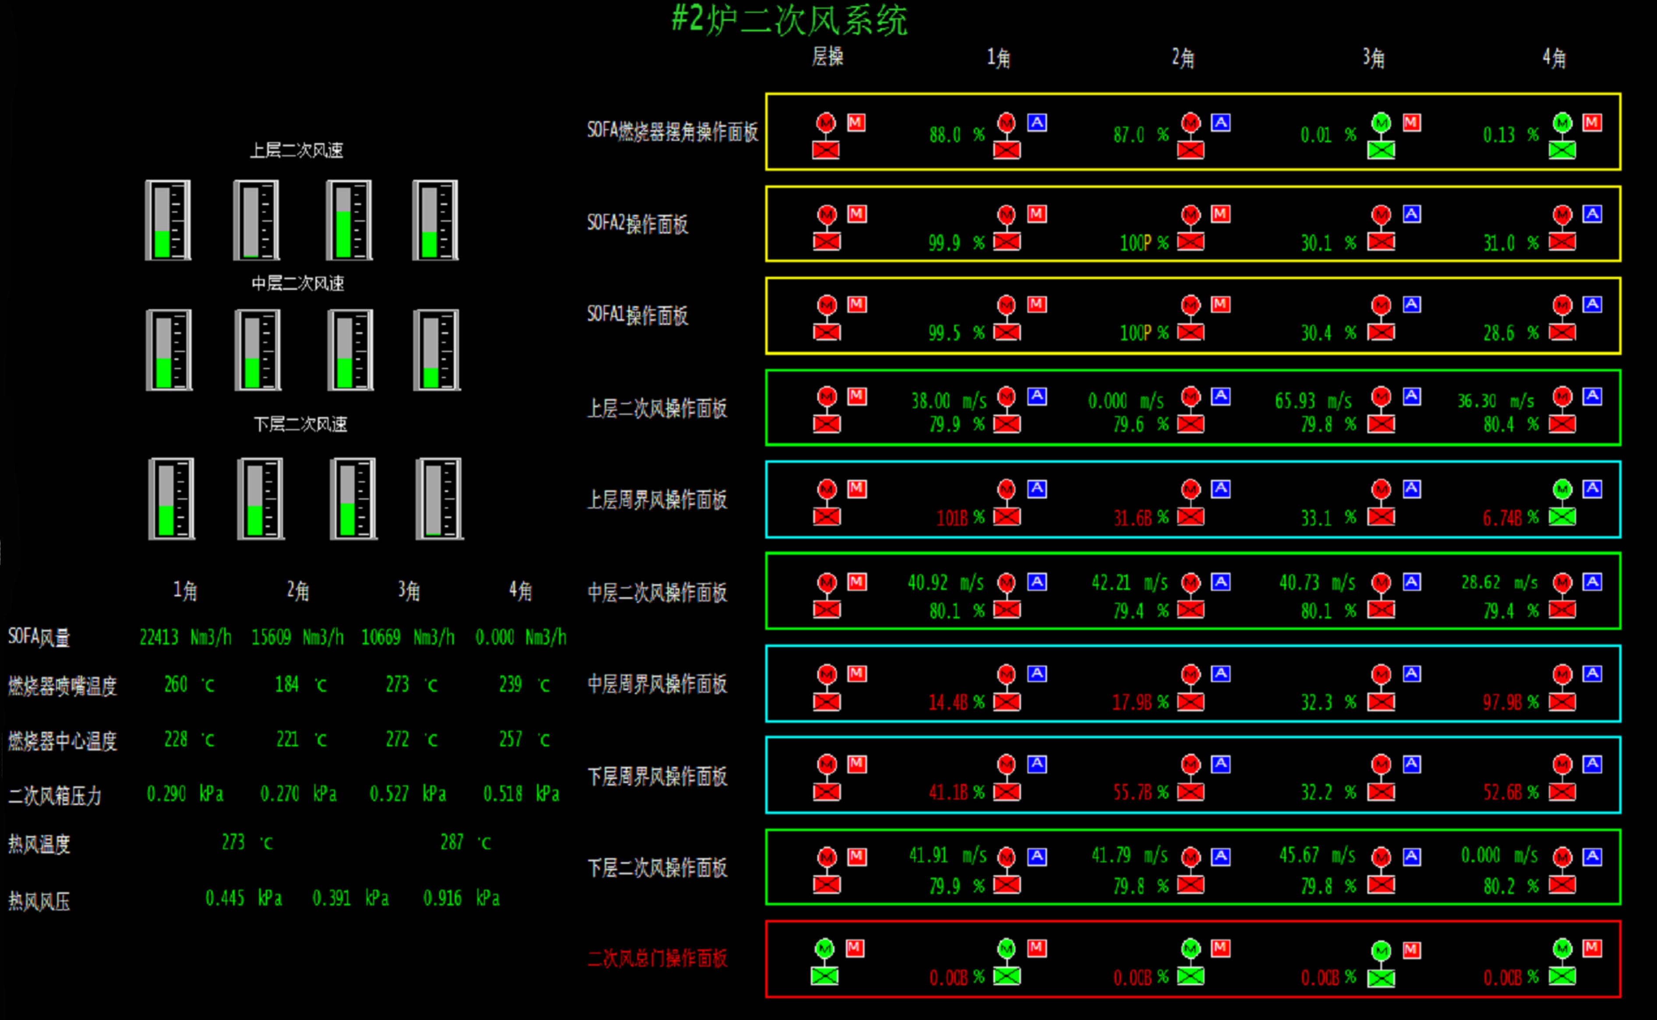Open the 上层周界风操作面板 label

click(x=657, y=500)
